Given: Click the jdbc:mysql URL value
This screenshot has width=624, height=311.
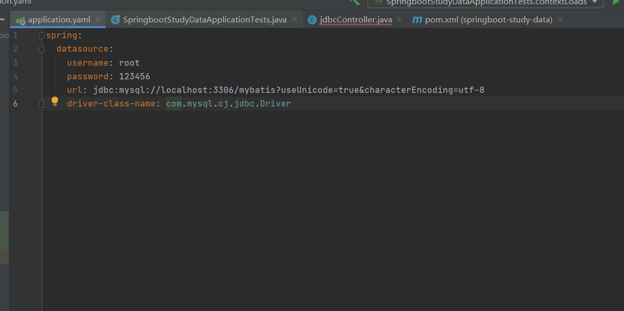Looking at the screenshot, I should click(x=289, y=90).
